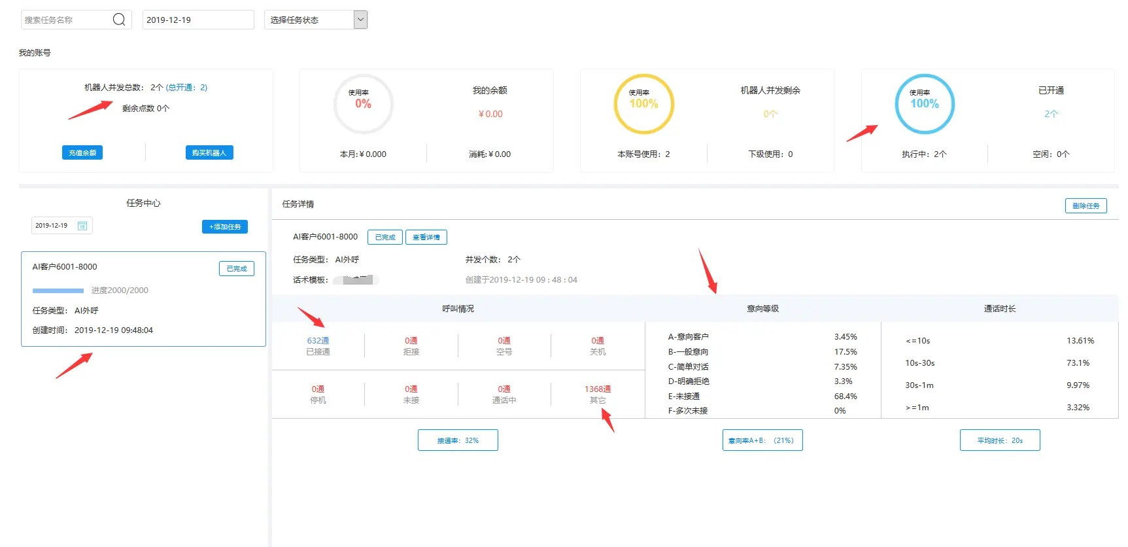
Task: Click the task progress bar 2000/2000
Action: click(x=58, y=291)
